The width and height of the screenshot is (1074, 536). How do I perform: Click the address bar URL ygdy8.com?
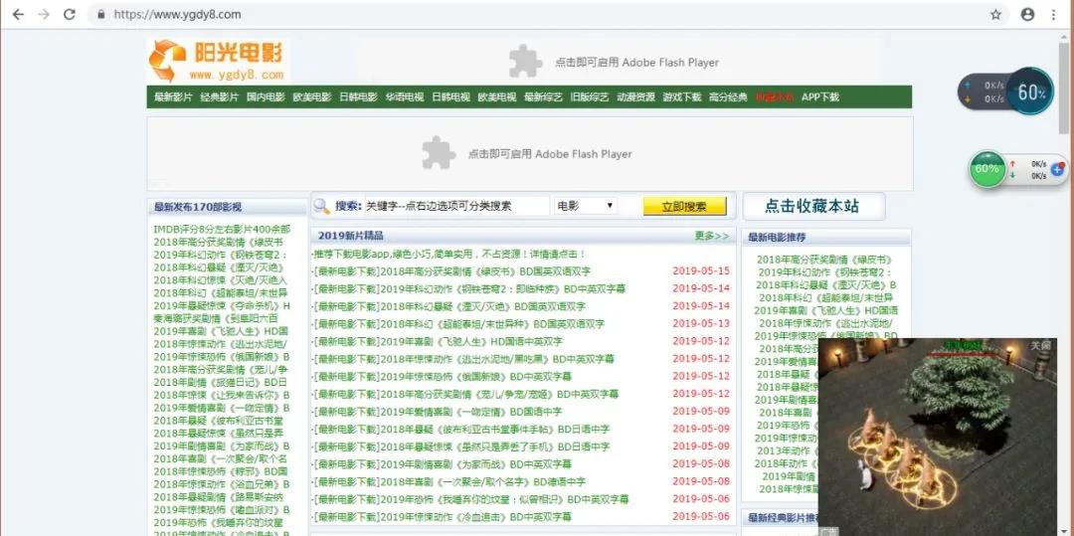[177, 14]
